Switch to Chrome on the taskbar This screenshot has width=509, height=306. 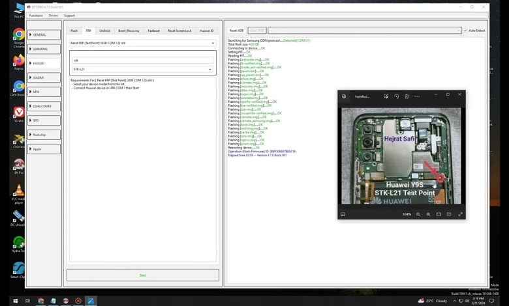coord(40,301)
